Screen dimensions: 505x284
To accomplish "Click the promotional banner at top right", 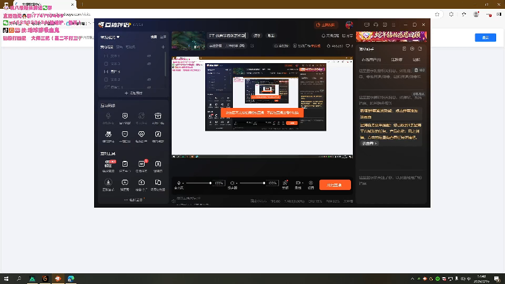I will [391, 37].
